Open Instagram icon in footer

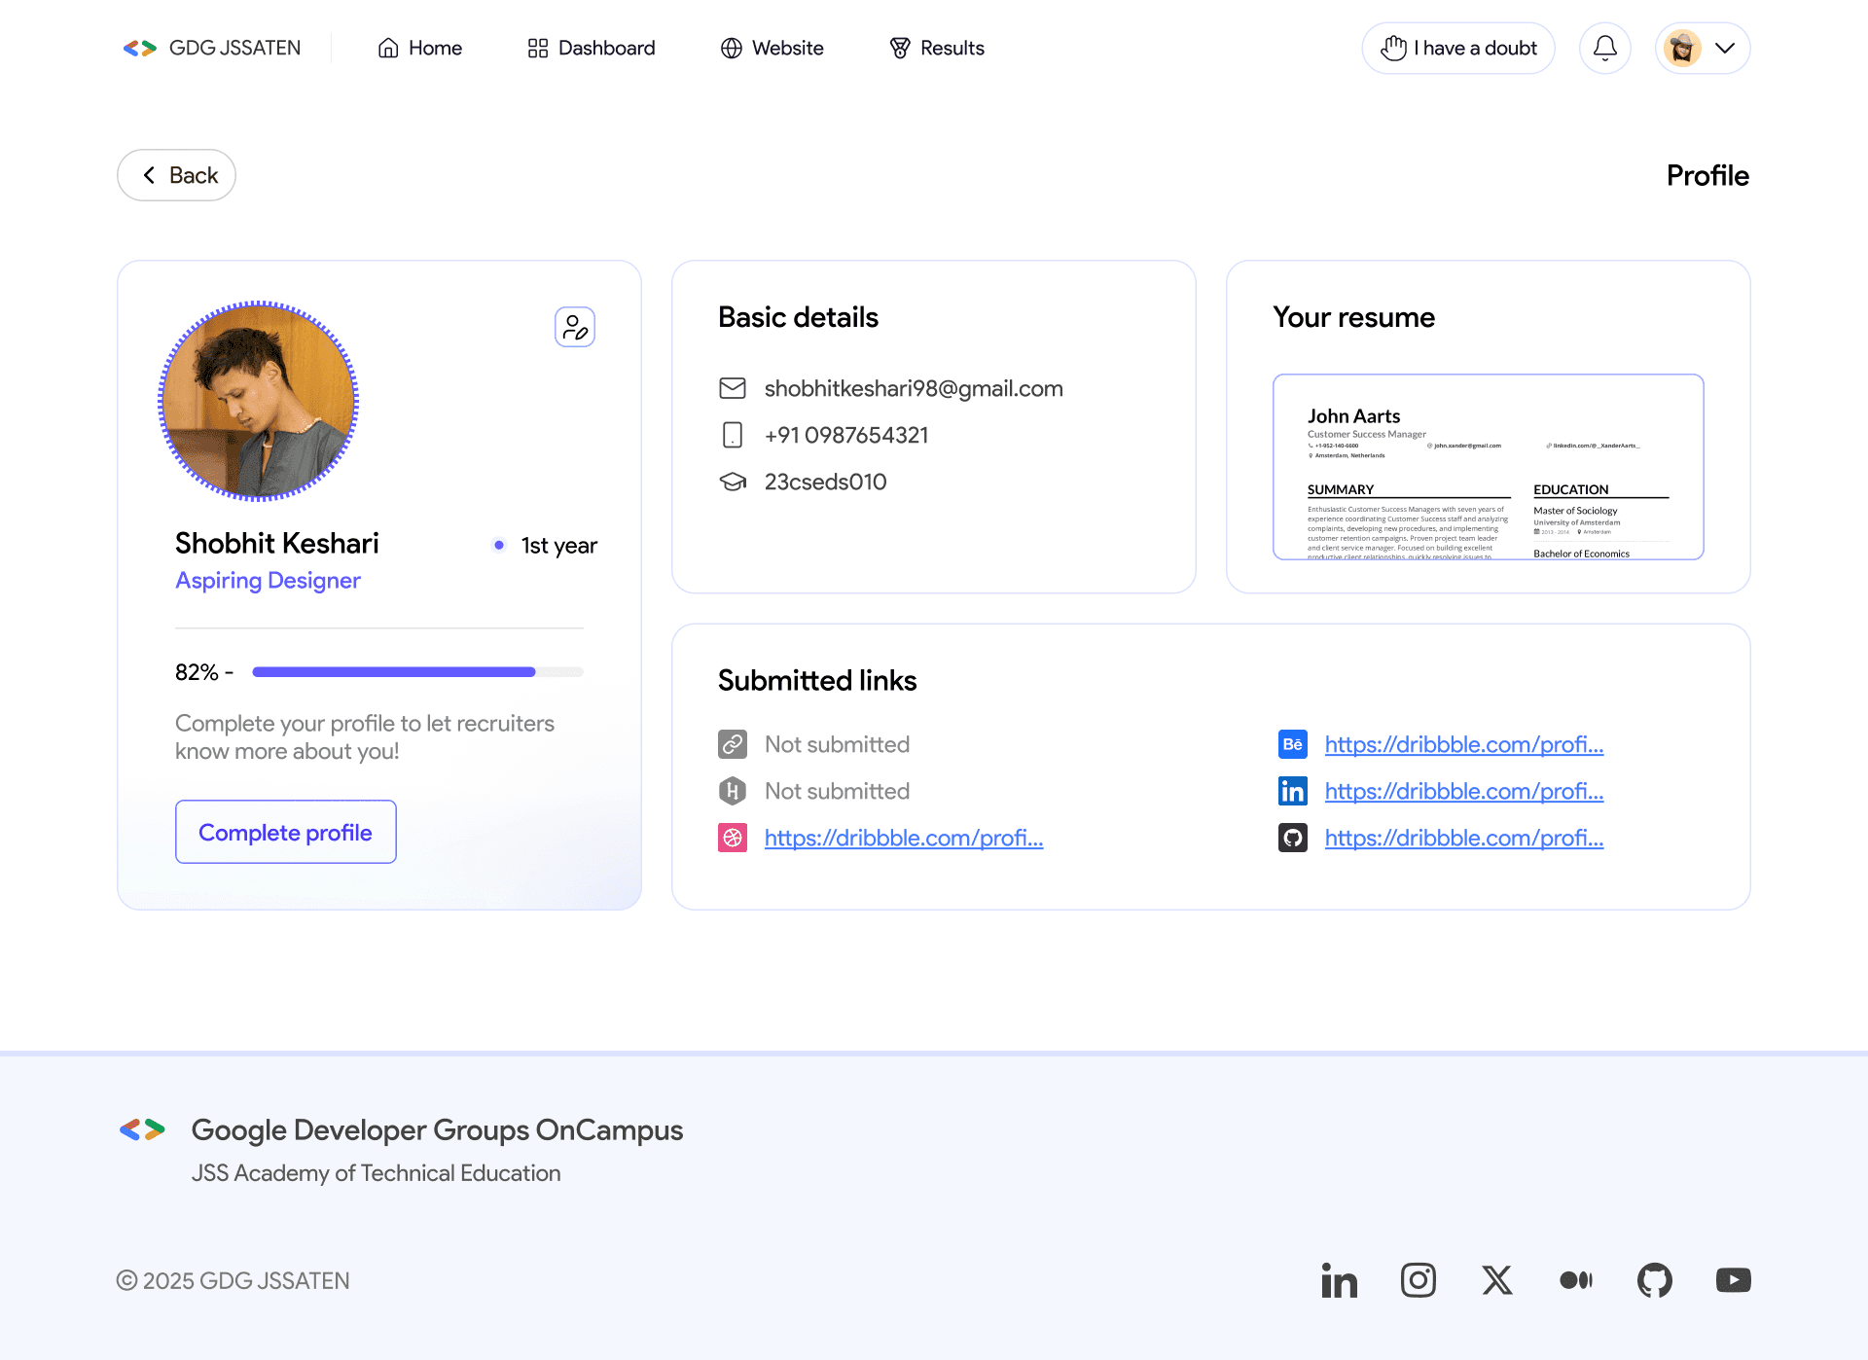1418,1280
